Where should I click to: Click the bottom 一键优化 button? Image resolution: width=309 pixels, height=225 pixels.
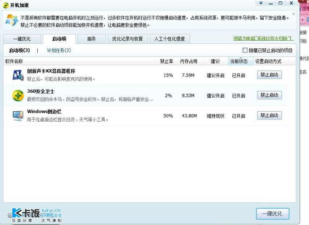(x=272, y=214)
